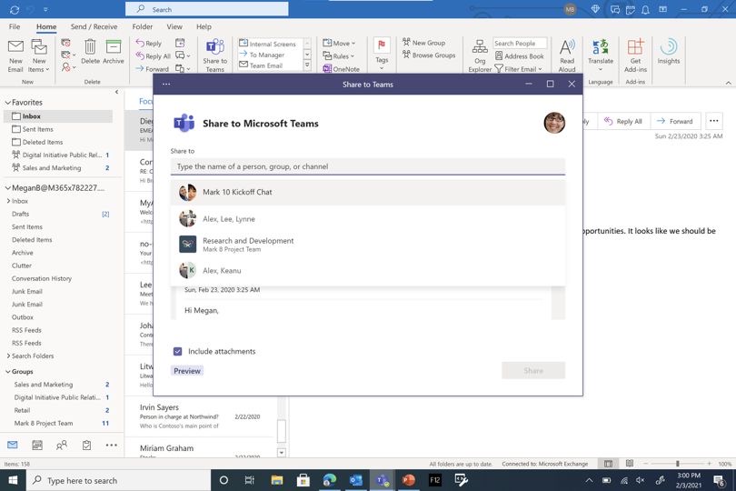Viewport: 736px width, 491px height.
Task: Switch to the Send / Receive tab
Action: click(x=94, y=26)
